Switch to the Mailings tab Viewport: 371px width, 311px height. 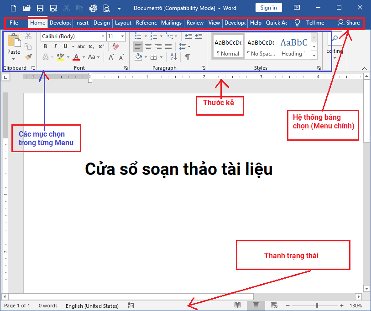(x=171, y=23)
